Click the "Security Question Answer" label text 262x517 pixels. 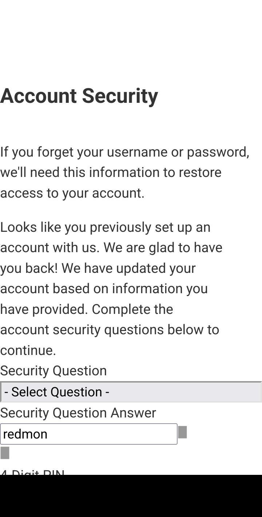78,413
